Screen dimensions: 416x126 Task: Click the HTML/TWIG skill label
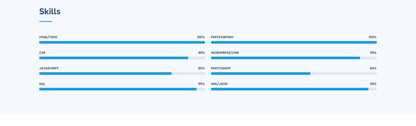tap(48, 37)
